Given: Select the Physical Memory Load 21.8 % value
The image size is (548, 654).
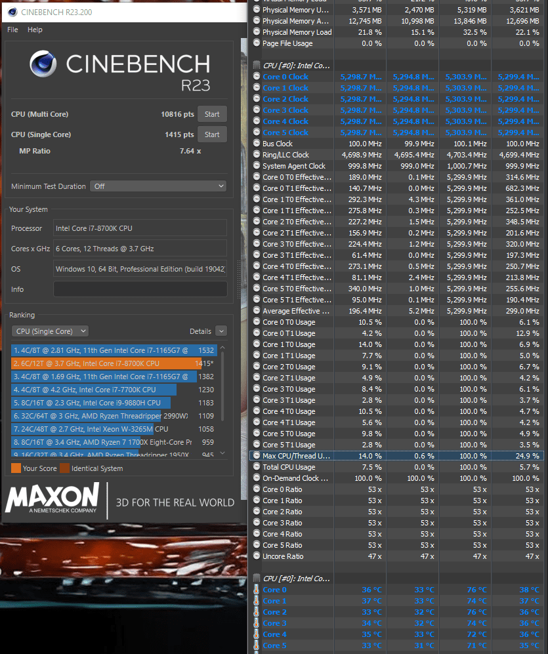Looking at the screenshot, I should pos(369,32).
